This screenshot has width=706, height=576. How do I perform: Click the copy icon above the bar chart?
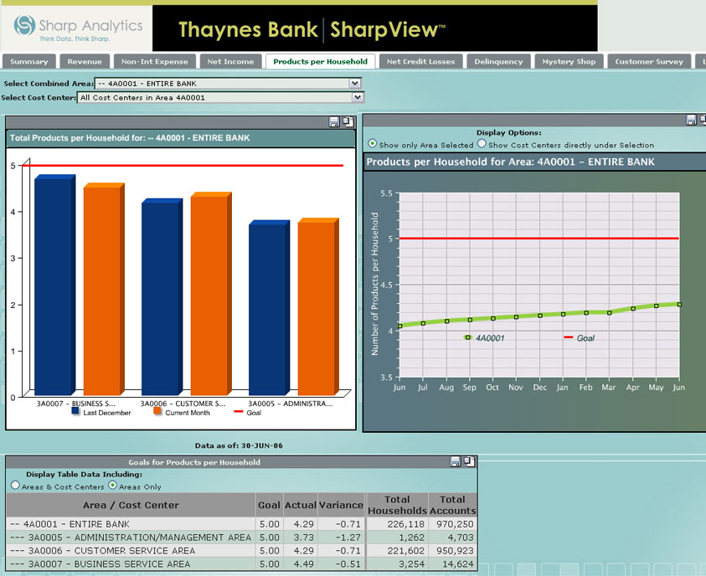pos(348,121)
